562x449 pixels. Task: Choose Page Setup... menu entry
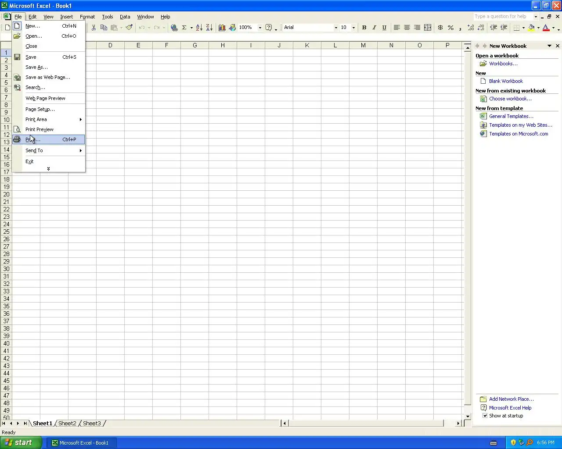48,109
